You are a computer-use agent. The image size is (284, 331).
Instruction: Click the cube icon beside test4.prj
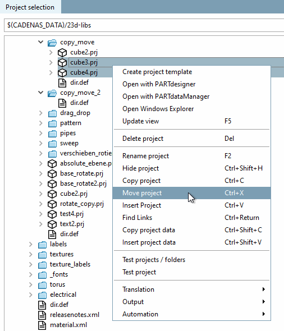tap(52, 214)
